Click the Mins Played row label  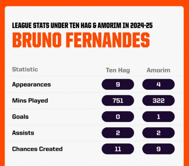tap(30, 101)
